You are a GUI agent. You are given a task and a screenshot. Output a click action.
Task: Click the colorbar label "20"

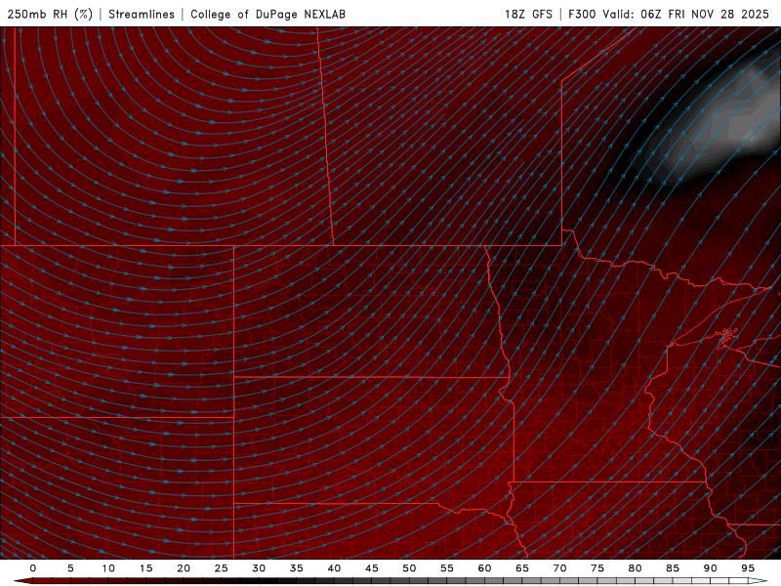click(x=184, y=568)
